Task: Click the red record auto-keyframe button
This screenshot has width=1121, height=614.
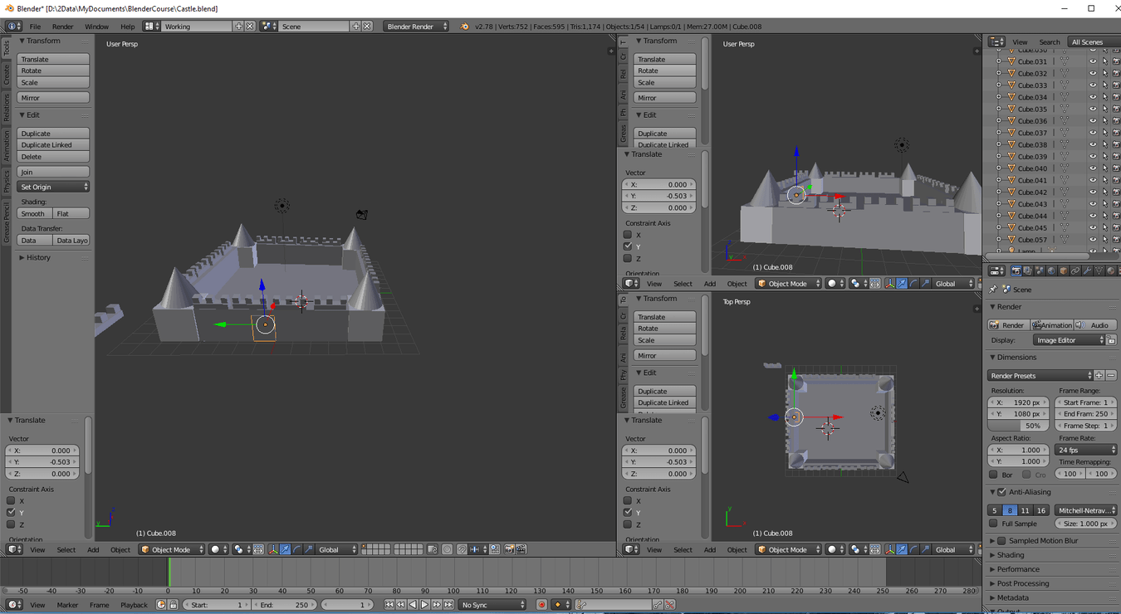Action: tap(541, 605)
